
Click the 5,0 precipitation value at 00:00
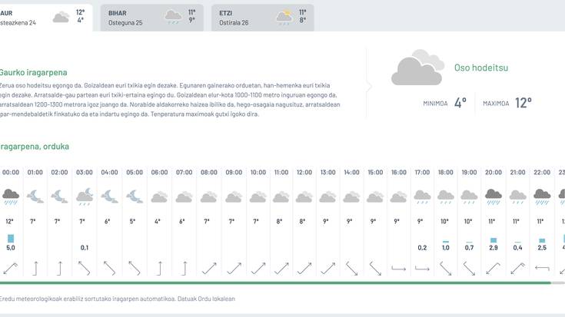point(11,248)
